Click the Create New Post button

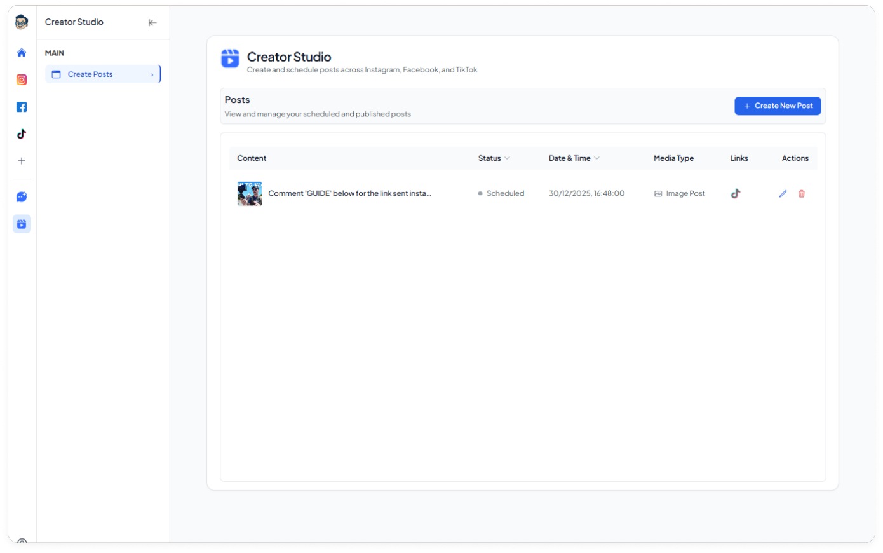pyautogui.click(x=778, y=106)
